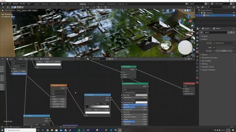
Task: Open viewport shading options dropdown arrow
Action: tap(192, 11)
